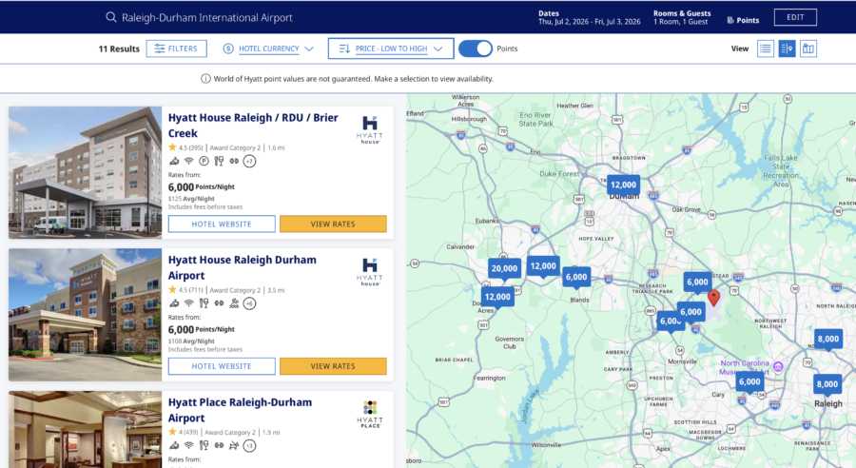This screenshot has width=856, height=468.
Task: Click fitness icon for Hyatt House Raleigh Durham Airport
Action: tap(219, 303)
